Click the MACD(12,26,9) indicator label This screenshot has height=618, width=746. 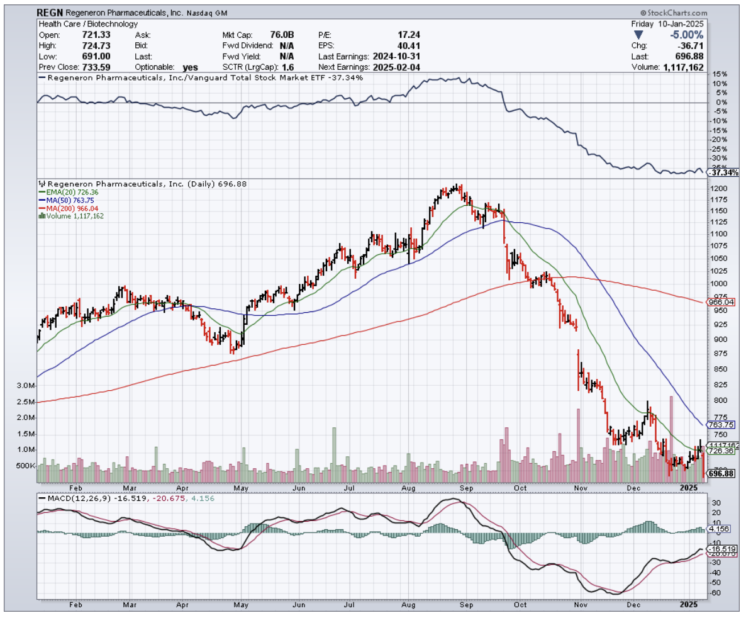(73, 498)
